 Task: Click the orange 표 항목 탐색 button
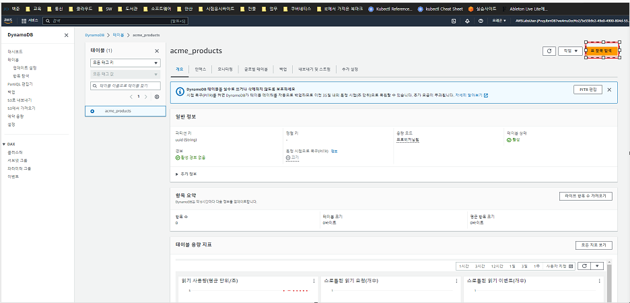coord(600,51)
